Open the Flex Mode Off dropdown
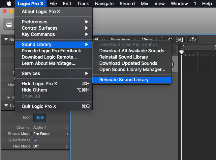This screenshot has width=216, height=160. pyautogui.click(x=50, y=146)
